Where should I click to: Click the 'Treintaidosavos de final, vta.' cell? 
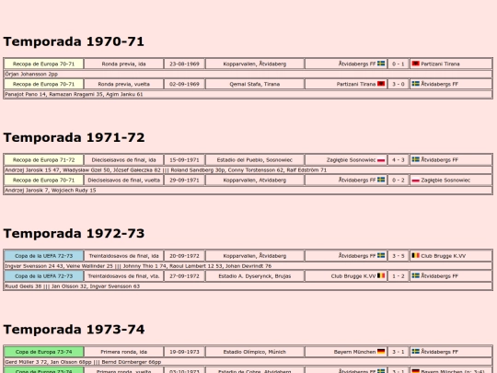coord(123,276)
